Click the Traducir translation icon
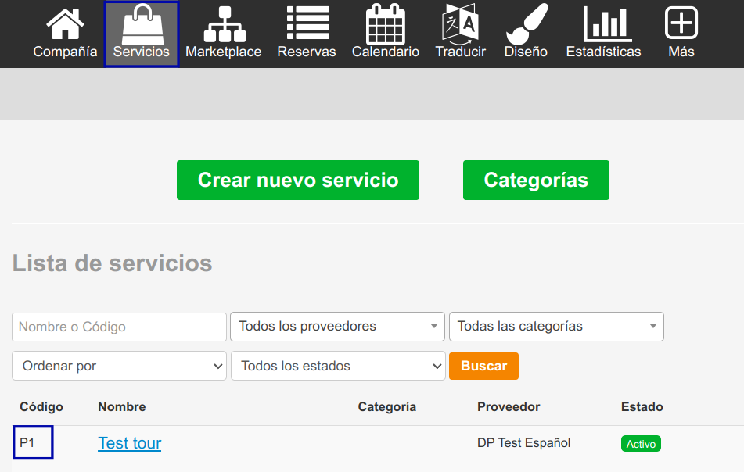The height and width of the screenshot is (472, 744). 461,23
